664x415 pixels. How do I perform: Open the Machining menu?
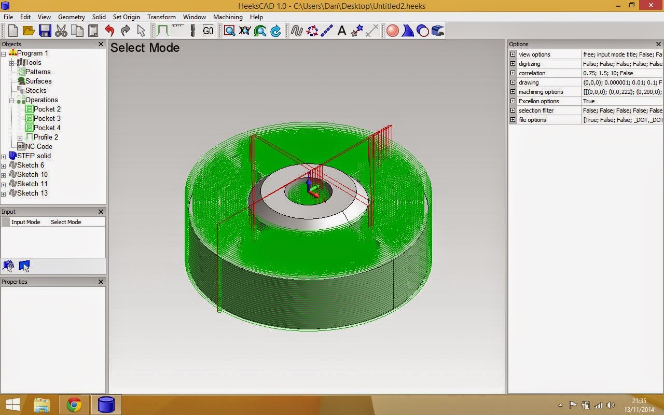pos(228,17)
